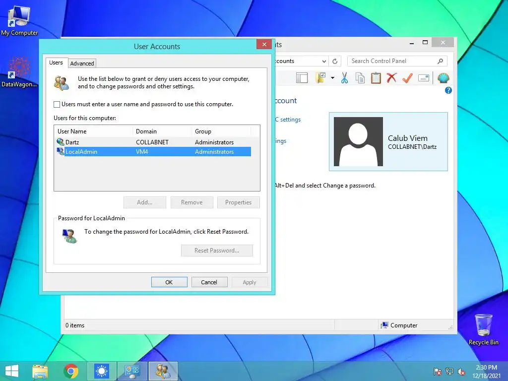This screenshot has width=508, height=381.
Task: Click the Cancel button in User Accounts
Action: point(209,282)
